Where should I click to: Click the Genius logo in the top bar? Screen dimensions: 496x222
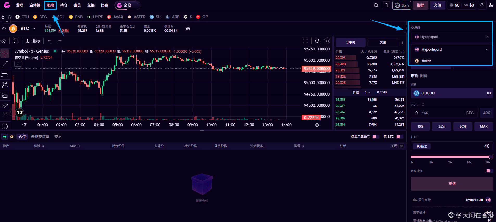click(x=7, y=5)
